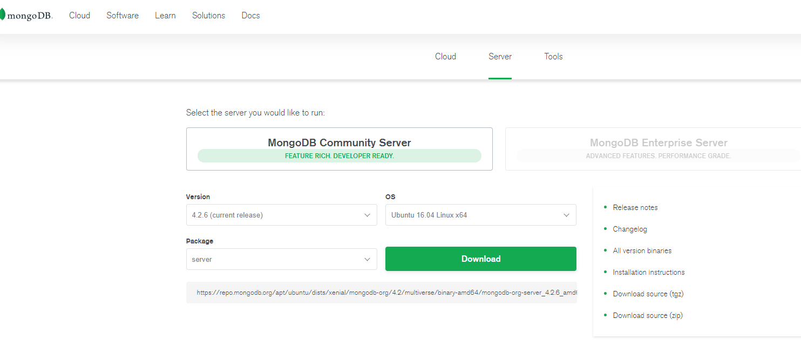The width and height of the screenshot is (801, 346).
Task: Switch to the Cloud download tab
Action: pos(445,57)
